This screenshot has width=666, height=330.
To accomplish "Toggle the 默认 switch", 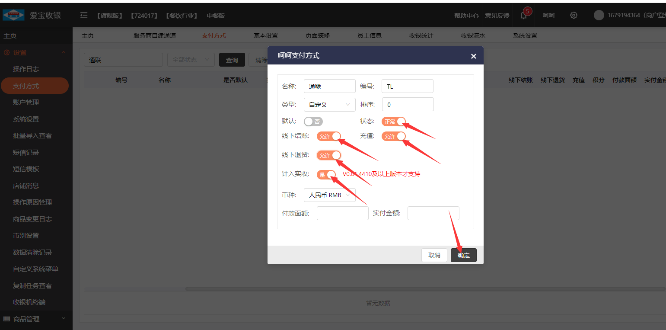I will pyautogui.click(x=313, y=122).
